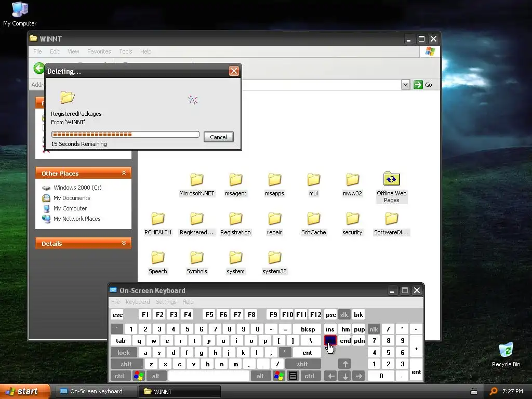Open the Start menu
The width and height of the screenshot is (532, 399).
[x=25, y=392]
